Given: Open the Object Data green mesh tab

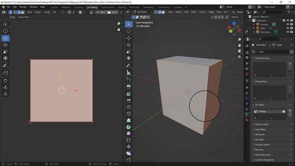Looking at the screenshot, I should 247,114.
